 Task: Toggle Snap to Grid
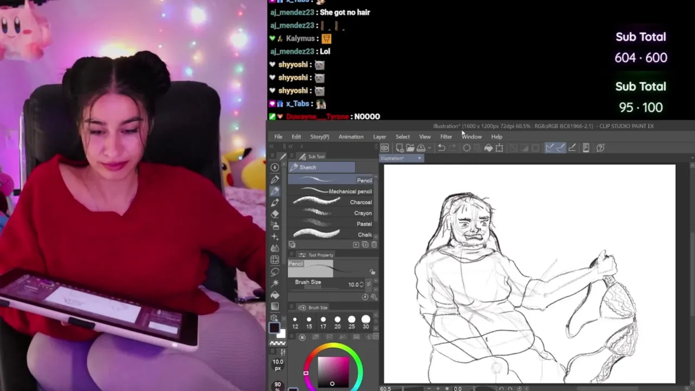(572, 148)
